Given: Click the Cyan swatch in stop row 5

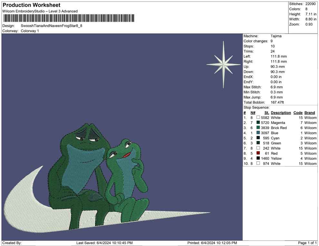Looking at the screenshot, I should coord(258,138).
